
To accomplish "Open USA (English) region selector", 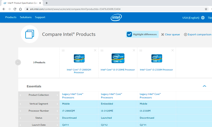I will click(x=191, y=18).
